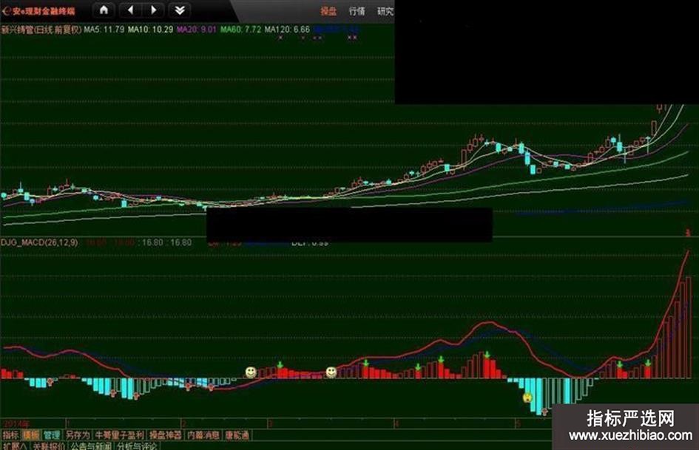The width and height of the screenshot is (699, 450).
Task: Select the 管理 tab at bottom
Action: (x=52, y=434)
